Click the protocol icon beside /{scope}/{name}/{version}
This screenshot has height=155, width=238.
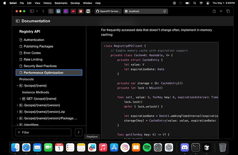click(21, 106)
